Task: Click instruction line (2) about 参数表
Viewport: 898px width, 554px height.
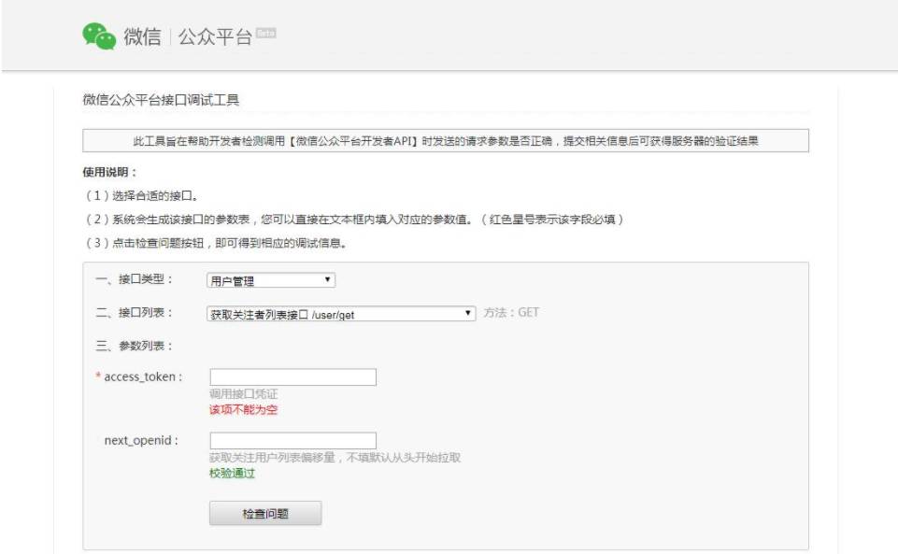Action: click(354, 220)
